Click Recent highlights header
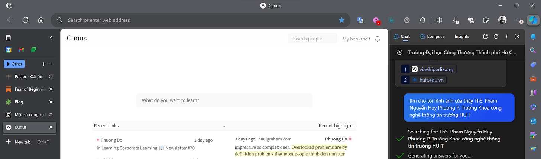The height and width of the screenshot is (159, 541). point(337,126)
